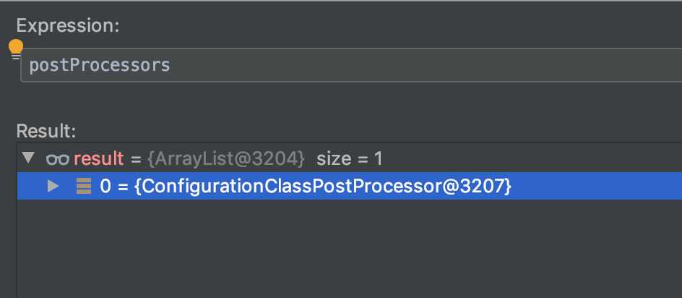Click highlighted row right of ConfigurationClassPostProcessor text
682x298 pixels.
point(596,186)
